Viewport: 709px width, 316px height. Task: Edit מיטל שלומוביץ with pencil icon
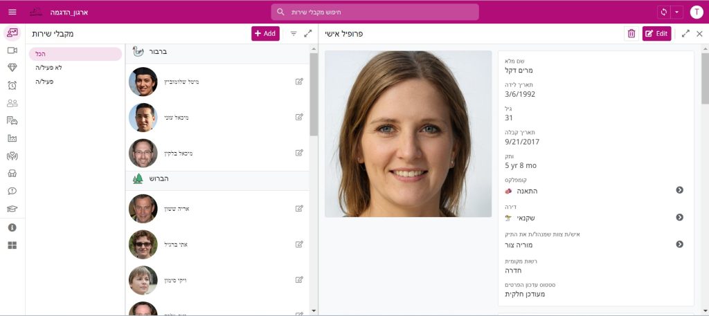299,82
